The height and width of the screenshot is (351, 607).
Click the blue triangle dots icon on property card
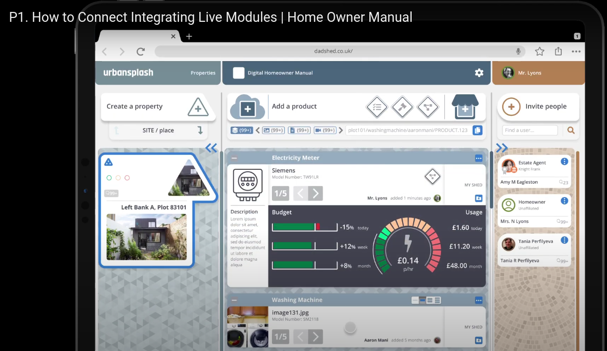108,162
